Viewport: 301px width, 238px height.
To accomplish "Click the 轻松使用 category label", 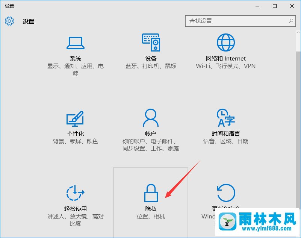I will point(76,209).
